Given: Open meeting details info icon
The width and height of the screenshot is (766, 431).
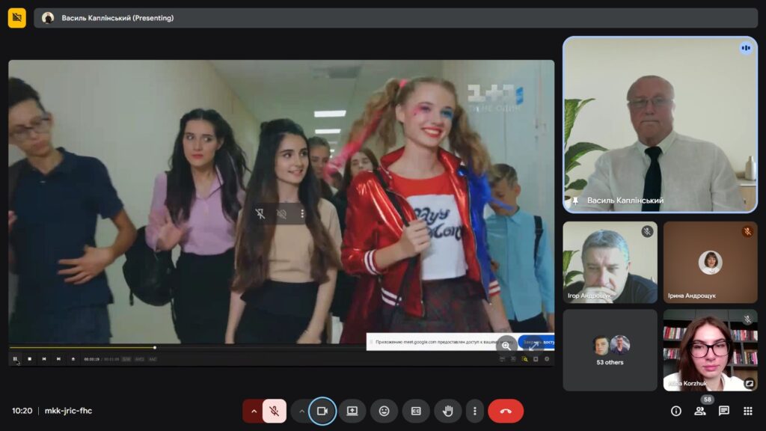Looking at the screenshot, I should (x=676, y=411).
